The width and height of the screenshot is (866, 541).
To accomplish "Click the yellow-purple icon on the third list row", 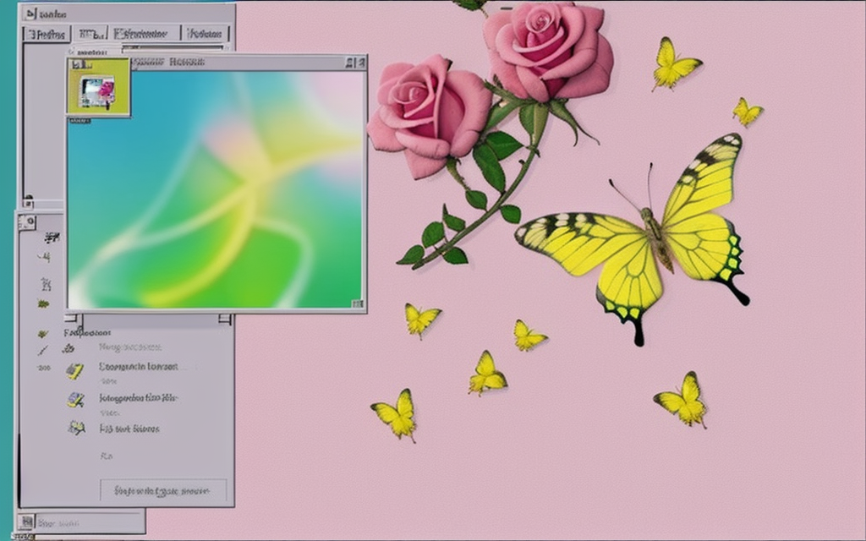I will click(75, 400).
